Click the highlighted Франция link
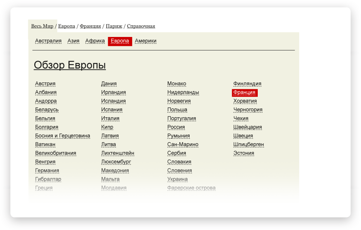Screen dimensions: 361x230 pos(244,92)
